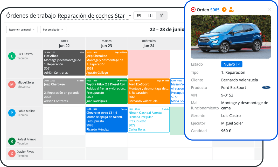The image size is (278, 167).
Task: Select the lunes jun 22 column header
Action: pos(64,43)
